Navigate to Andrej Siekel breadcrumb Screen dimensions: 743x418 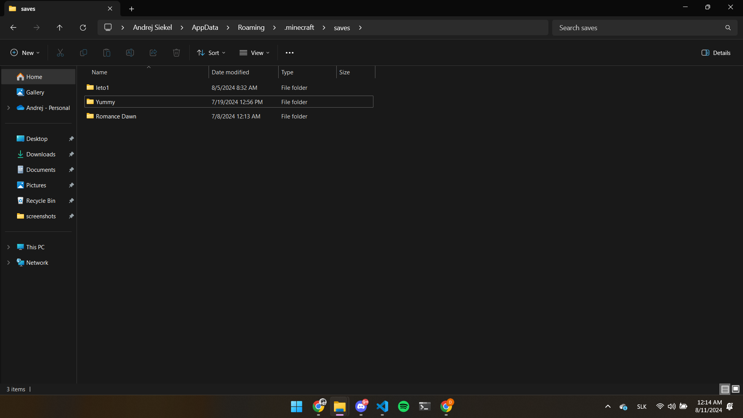[x=152, y=27]
